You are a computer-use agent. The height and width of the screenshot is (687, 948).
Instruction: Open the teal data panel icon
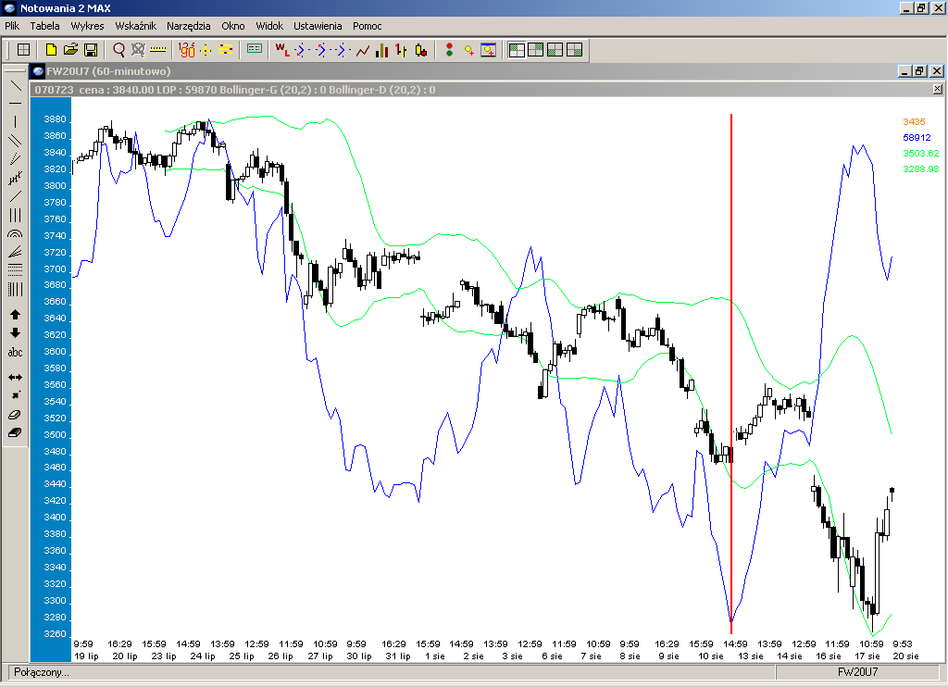point(255,50)
